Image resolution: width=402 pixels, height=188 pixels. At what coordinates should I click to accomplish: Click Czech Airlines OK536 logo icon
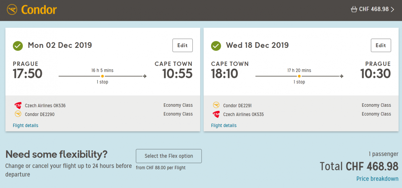(x=18, y=105)
